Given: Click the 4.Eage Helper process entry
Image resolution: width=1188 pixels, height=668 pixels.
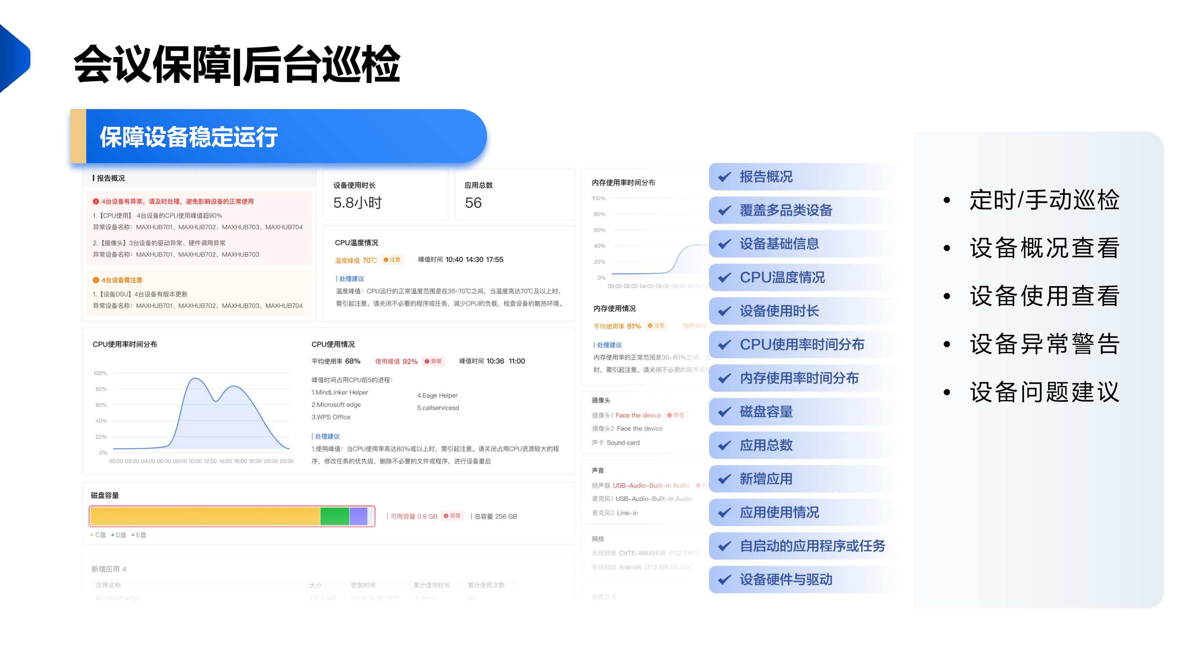Looking at the screenshot, I should [x=437, y=395].
